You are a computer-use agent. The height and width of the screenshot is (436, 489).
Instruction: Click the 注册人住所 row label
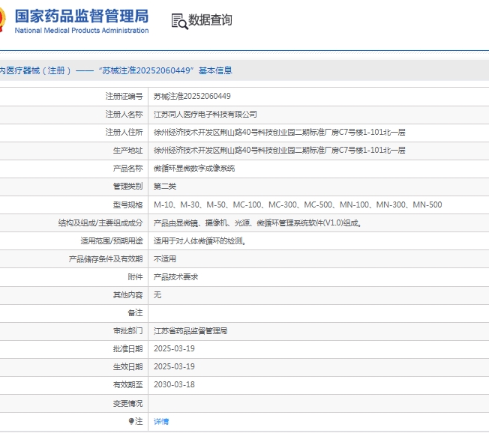click(124, 133)
